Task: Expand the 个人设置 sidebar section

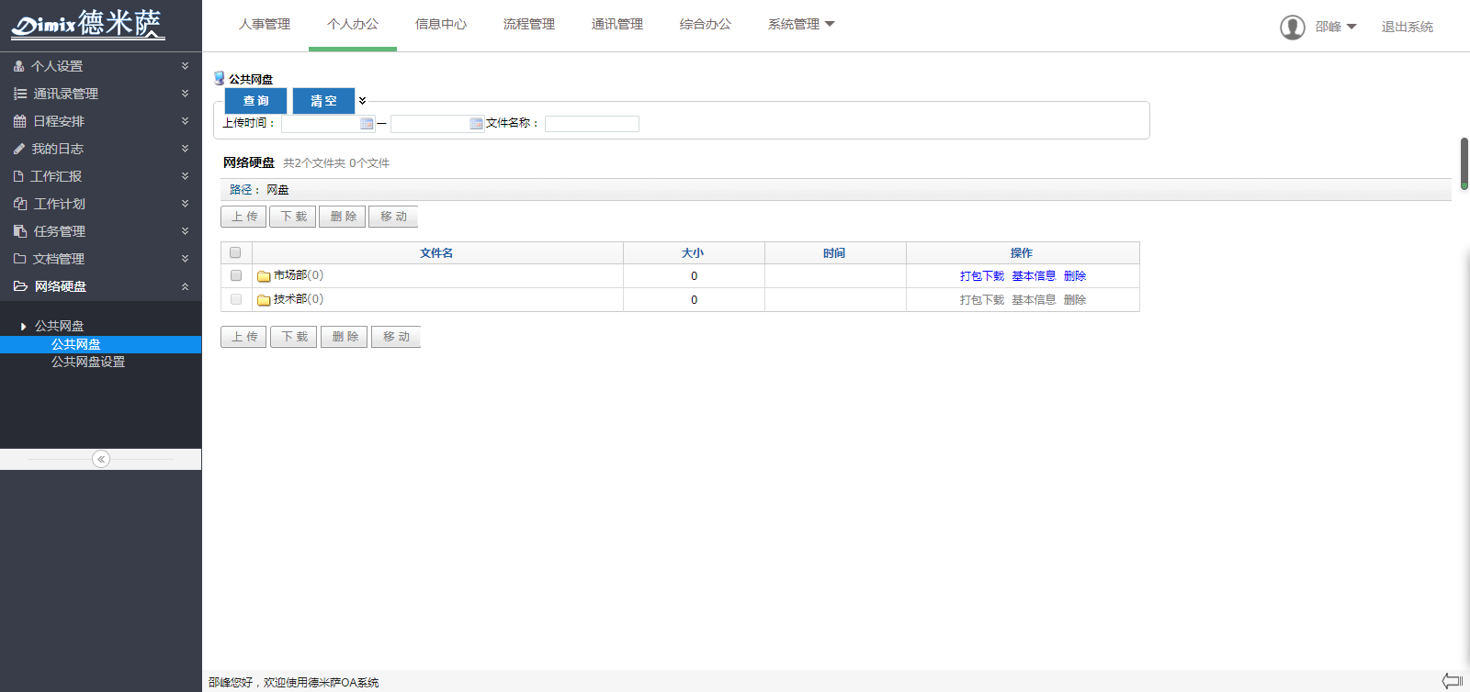Action: pos(185,66)
